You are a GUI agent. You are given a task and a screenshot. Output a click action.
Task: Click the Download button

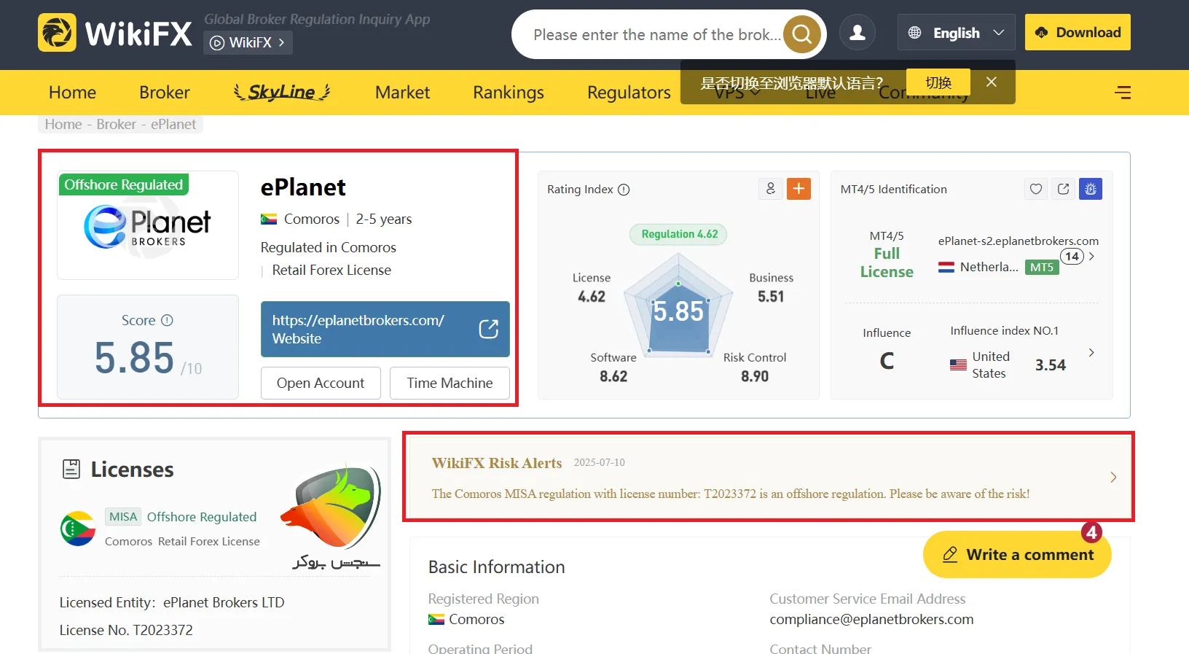[1078, 32]
